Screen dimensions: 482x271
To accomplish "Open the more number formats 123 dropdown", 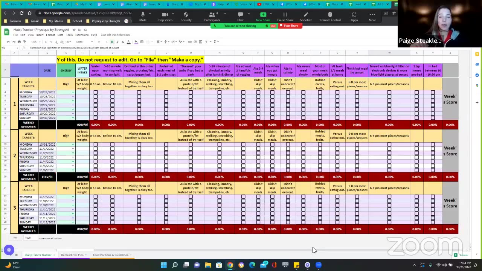I will [x=68, y=42].
